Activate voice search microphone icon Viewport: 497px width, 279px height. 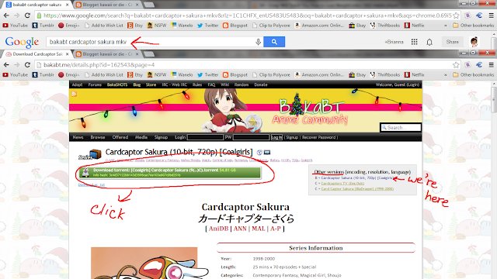click(258, 42)
